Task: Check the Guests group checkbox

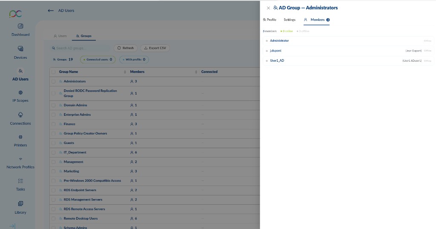Action: pyautogui.click(x=53, y=143)
